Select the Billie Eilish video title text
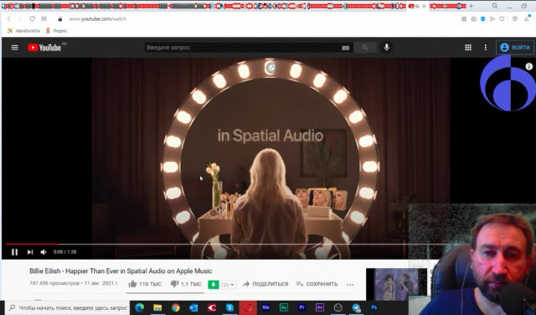 tap(121, 271)
